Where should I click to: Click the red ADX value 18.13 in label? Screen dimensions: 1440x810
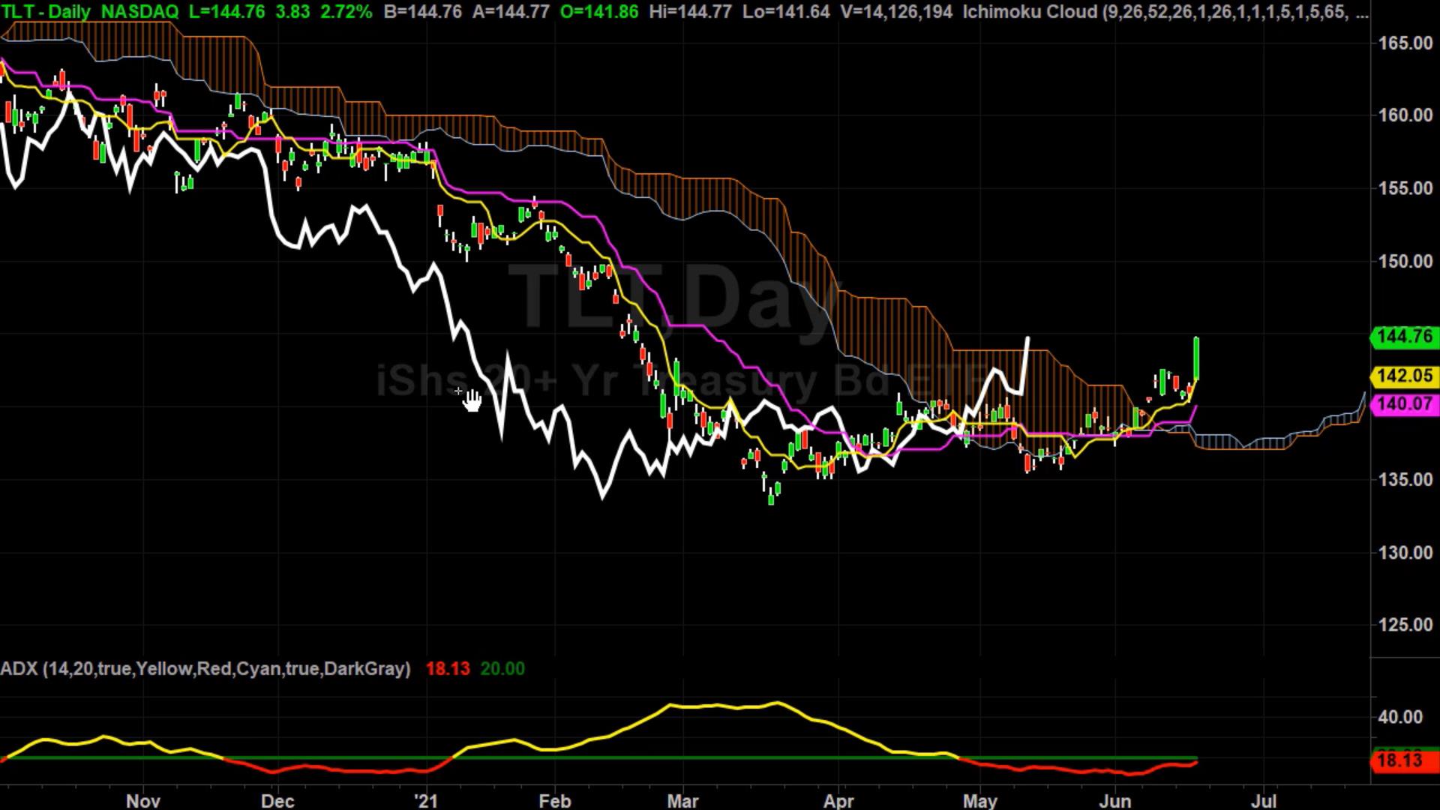(x=448, y=668)
